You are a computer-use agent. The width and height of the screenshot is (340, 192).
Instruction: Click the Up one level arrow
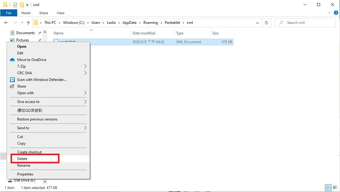pos(28,23)
